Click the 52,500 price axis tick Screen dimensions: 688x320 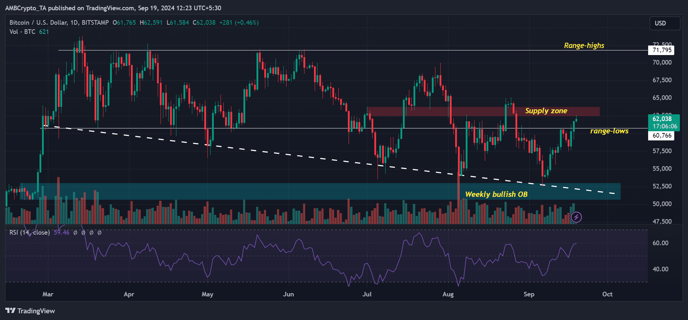[662, 186]
